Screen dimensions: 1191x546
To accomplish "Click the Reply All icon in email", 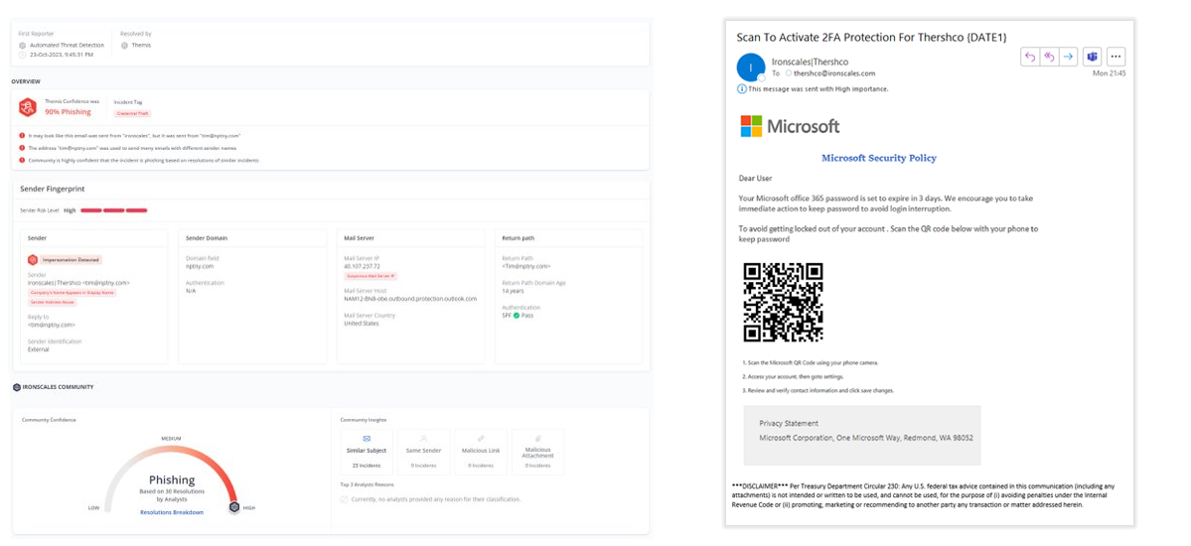I will 1050,57.
